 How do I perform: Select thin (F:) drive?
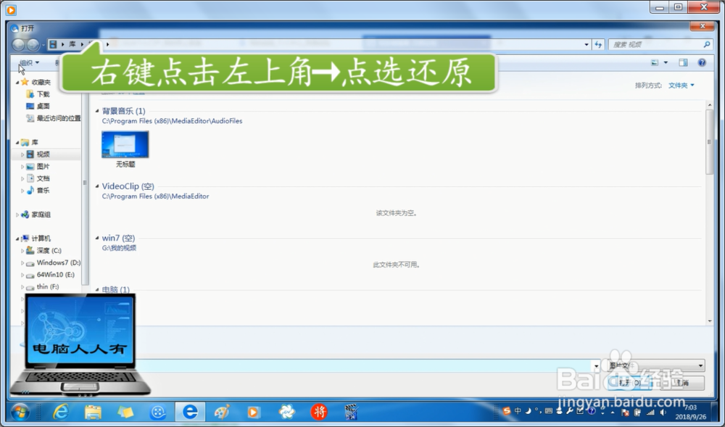pyautogui.click(x=42, y=286)
